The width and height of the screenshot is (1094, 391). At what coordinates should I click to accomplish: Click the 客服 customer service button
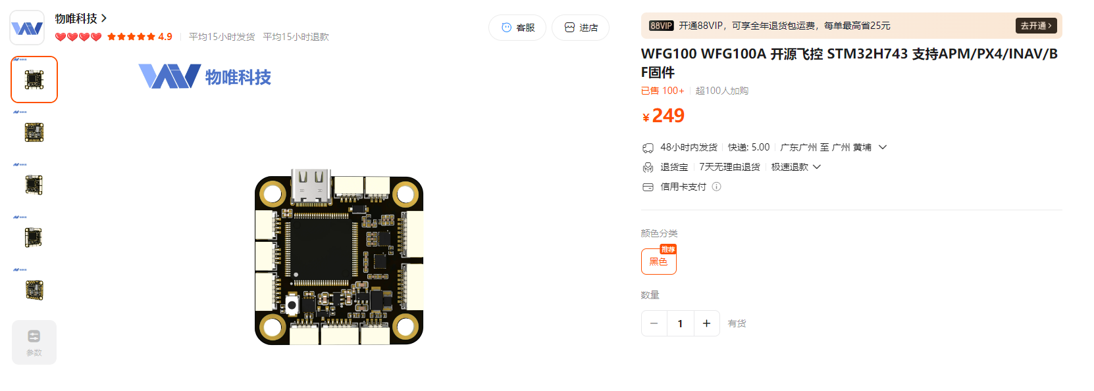coord(517,28)
